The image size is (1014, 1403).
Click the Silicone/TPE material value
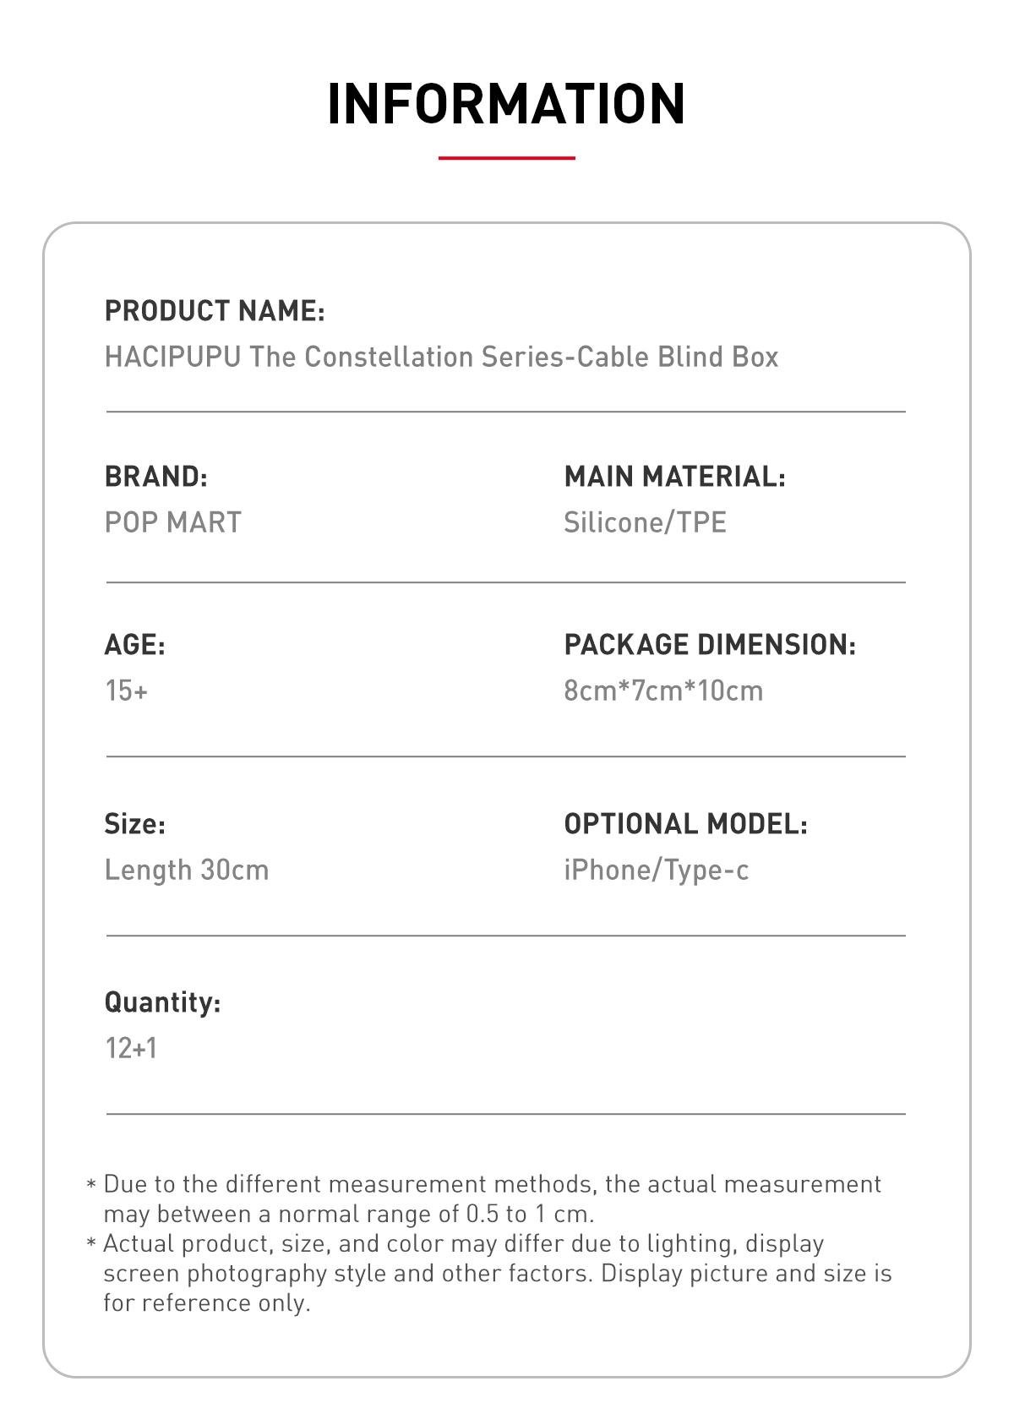tap(645, 522)
